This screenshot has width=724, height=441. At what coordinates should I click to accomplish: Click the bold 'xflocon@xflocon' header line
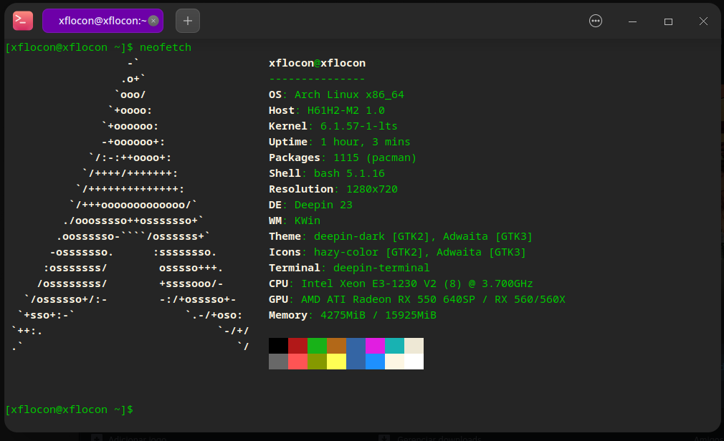pos(318,63)
